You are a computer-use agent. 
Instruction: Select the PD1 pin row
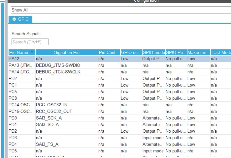click(119, 125)
